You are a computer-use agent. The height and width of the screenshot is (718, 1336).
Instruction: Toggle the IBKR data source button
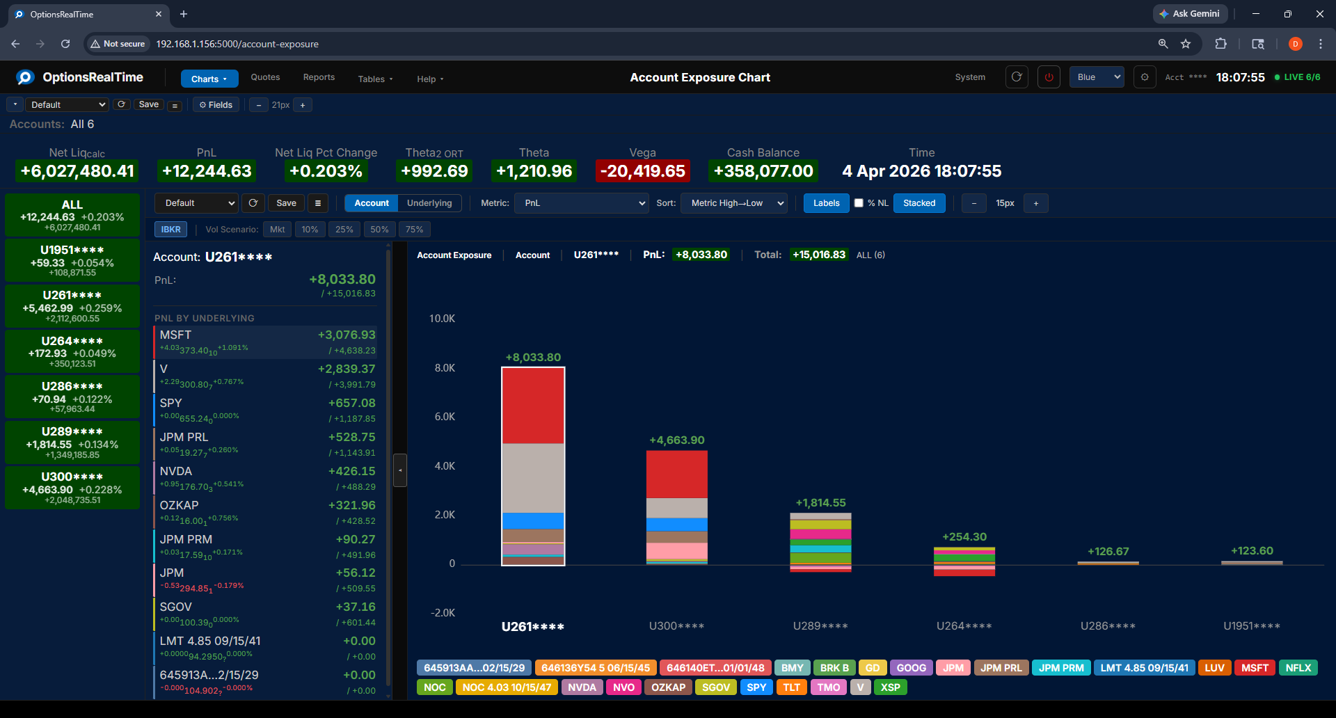pos(170,229)
